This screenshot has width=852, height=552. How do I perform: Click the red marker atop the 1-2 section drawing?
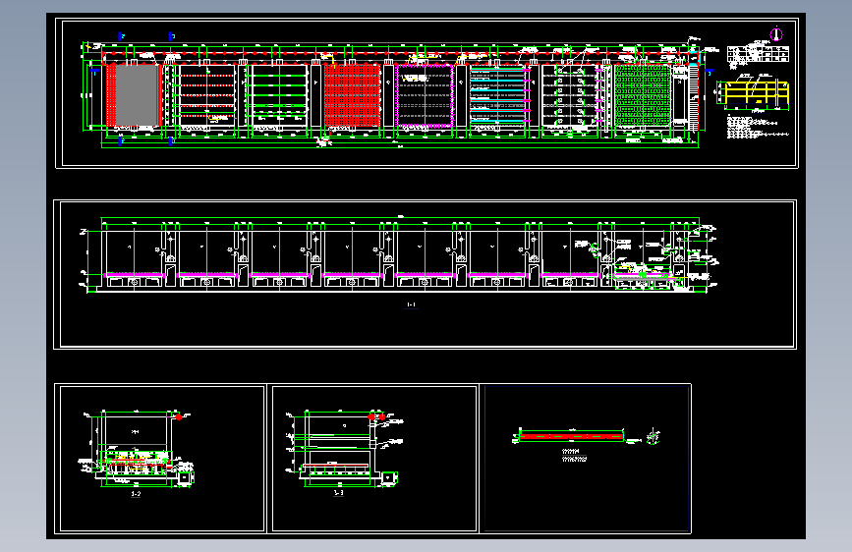[178, 416]
